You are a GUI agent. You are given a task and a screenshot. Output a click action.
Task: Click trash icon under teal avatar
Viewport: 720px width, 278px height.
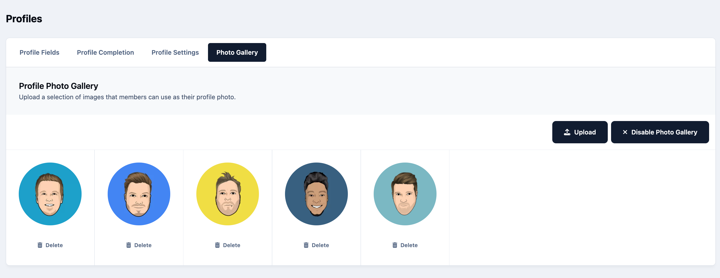click(x=40, y=245)
